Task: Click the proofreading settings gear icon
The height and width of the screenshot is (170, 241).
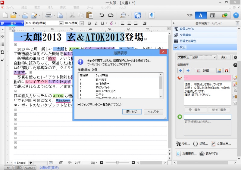Action: pyautogui.click(x=235, y=57)
